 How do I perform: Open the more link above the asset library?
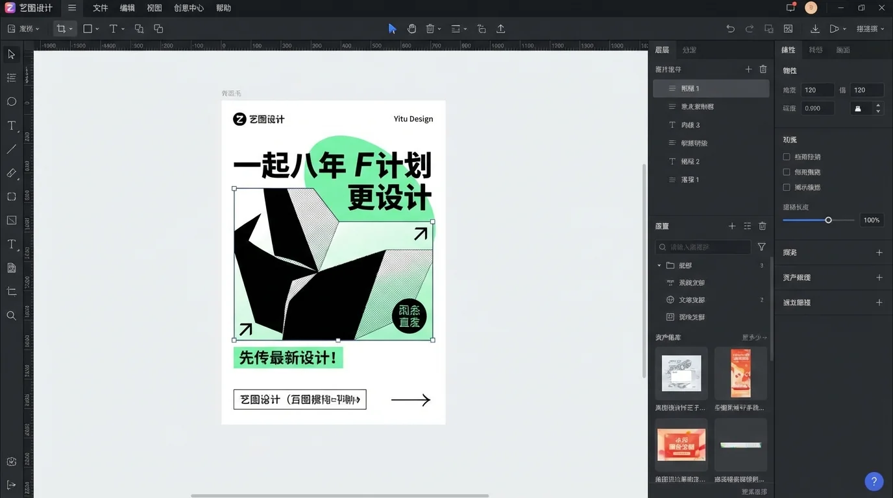point(753,337)
